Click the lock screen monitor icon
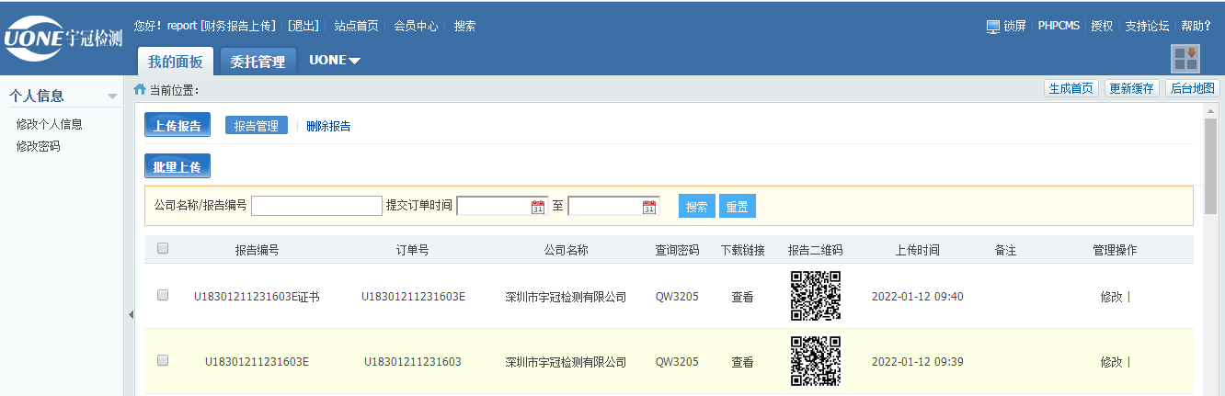This screenshot has width=1225, height=396. [992, 27]
